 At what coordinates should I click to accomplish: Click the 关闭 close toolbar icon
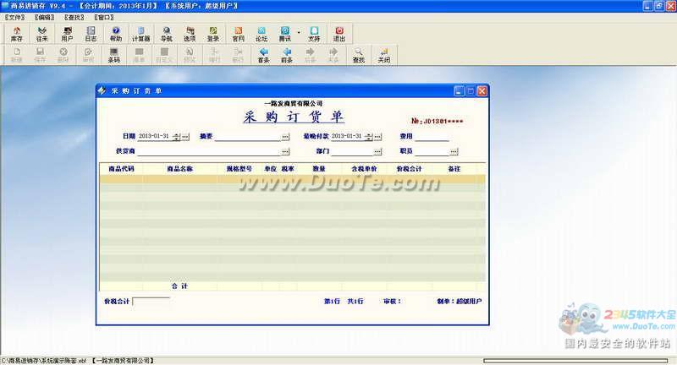pyautogui.click(x=384, y=56)
